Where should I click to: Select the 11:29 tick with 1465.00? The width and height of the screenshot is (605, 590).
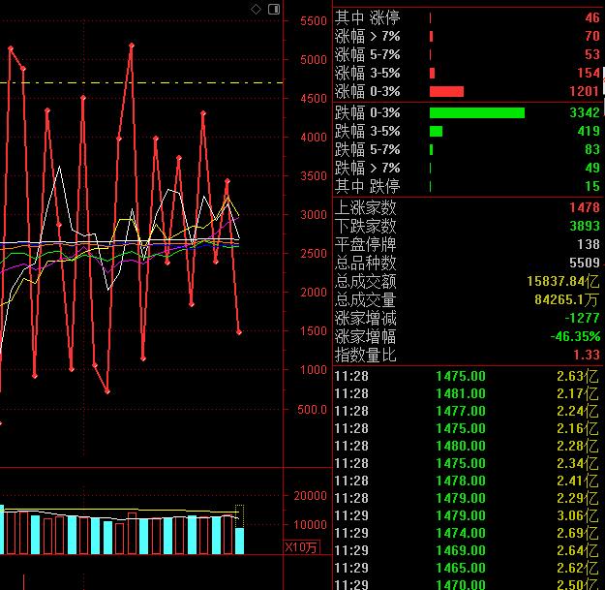click(x=468, y=568)
